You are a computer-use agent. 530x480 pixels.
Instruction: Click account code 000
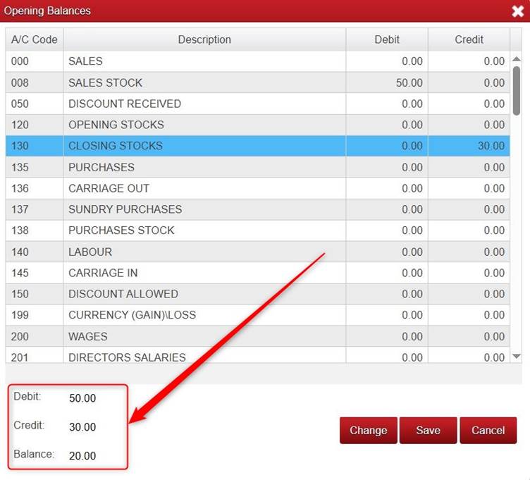point(20,61)
